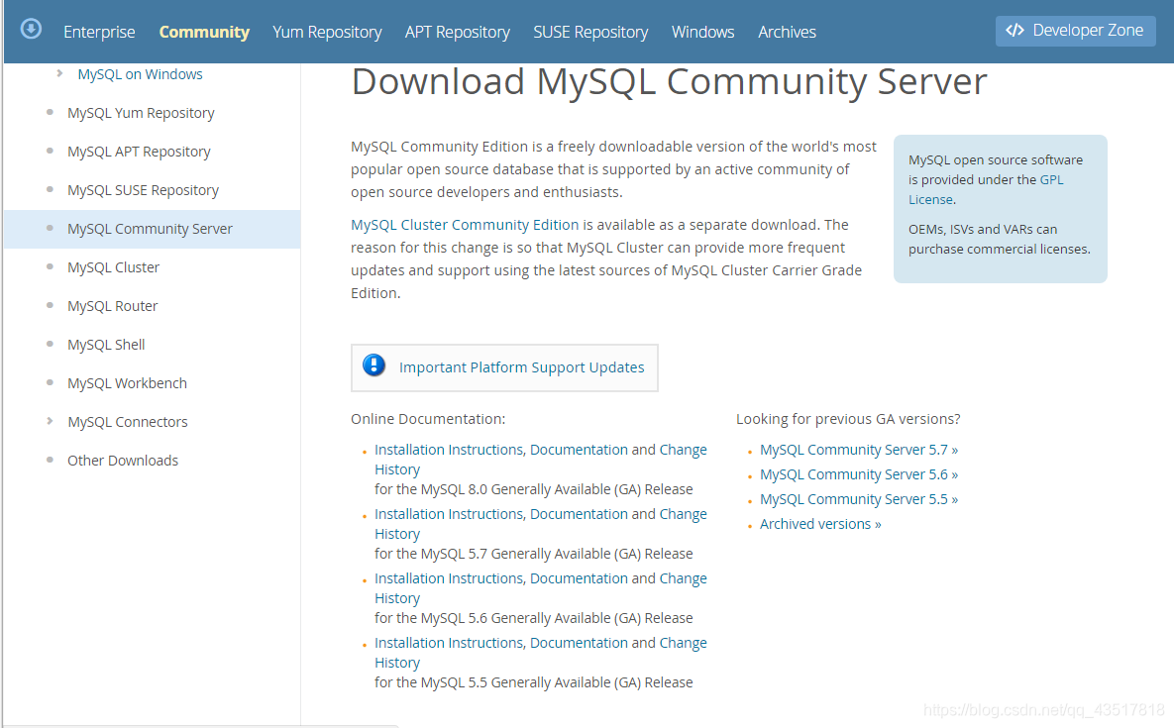Open Change History link for MySQL 5.7

(x=541, y=524)
